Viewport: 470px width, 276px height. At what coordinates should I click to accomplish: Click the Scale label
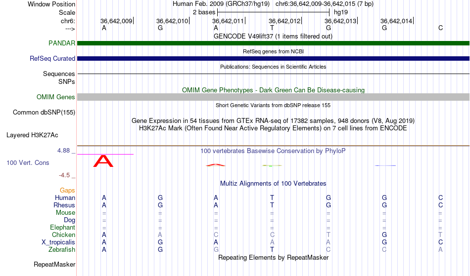[67, 12]
